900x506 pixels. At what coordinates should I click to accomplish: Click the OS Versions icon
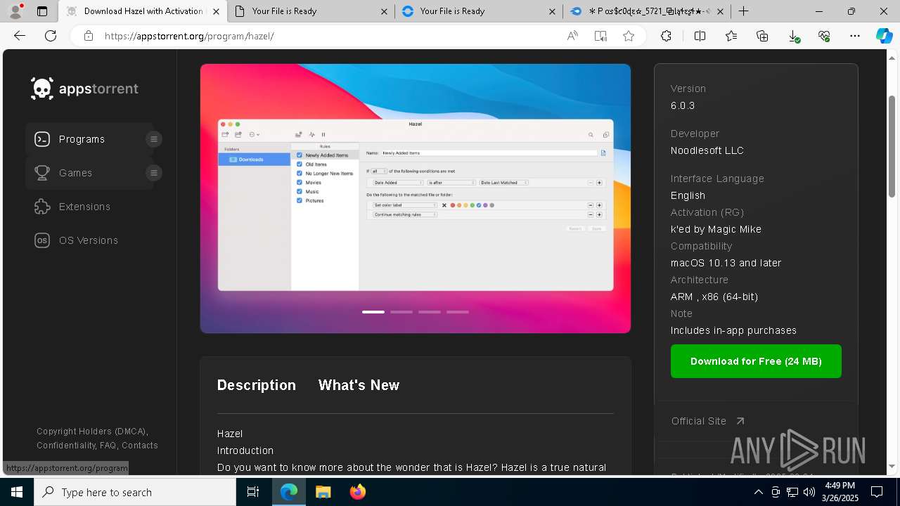click(x=42, y=240)
